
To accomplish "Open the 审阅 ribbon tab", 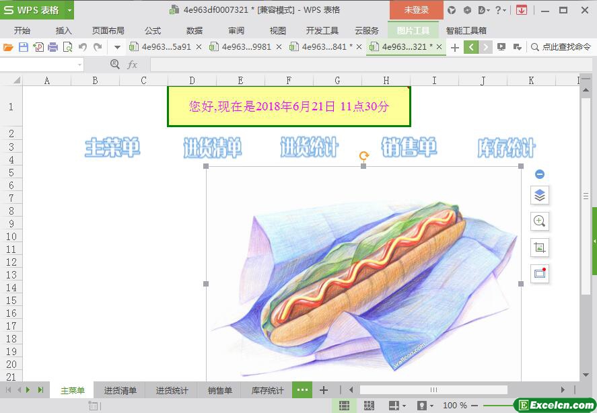I will (236, 30).
